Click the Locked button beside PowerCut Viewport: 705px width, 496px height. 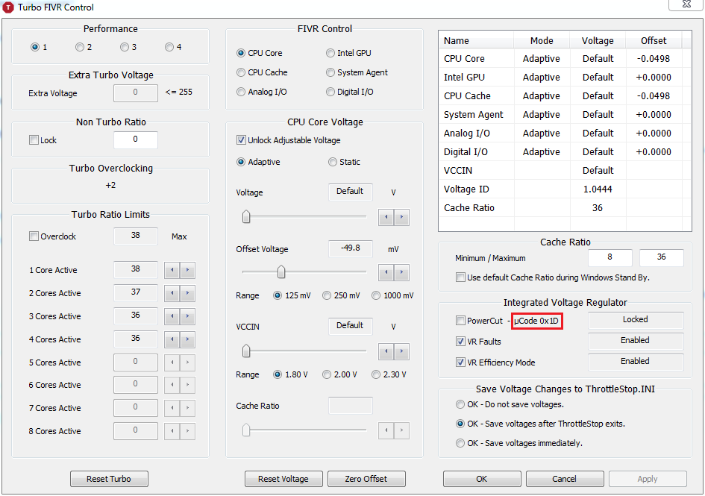(636, 320)
